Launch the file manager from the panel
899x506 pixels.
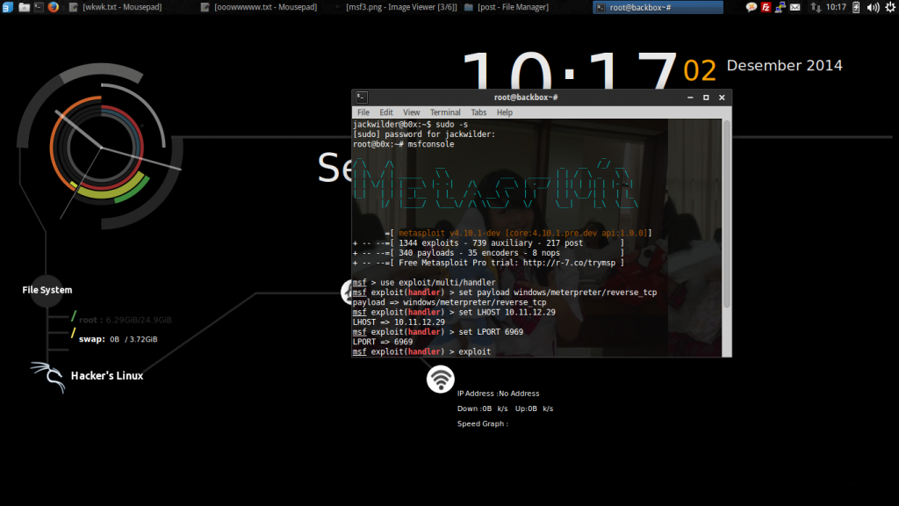click(24, 7)
